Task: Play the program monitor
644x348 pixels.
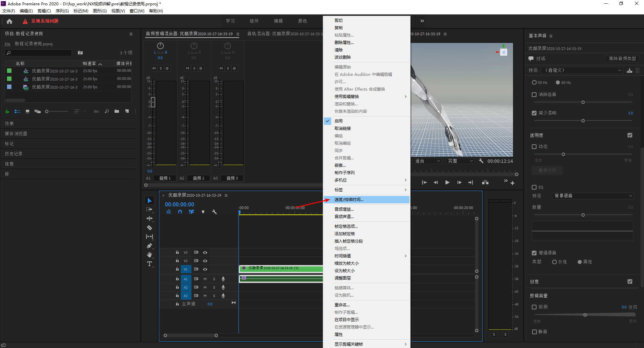Action: coord(447,183)
